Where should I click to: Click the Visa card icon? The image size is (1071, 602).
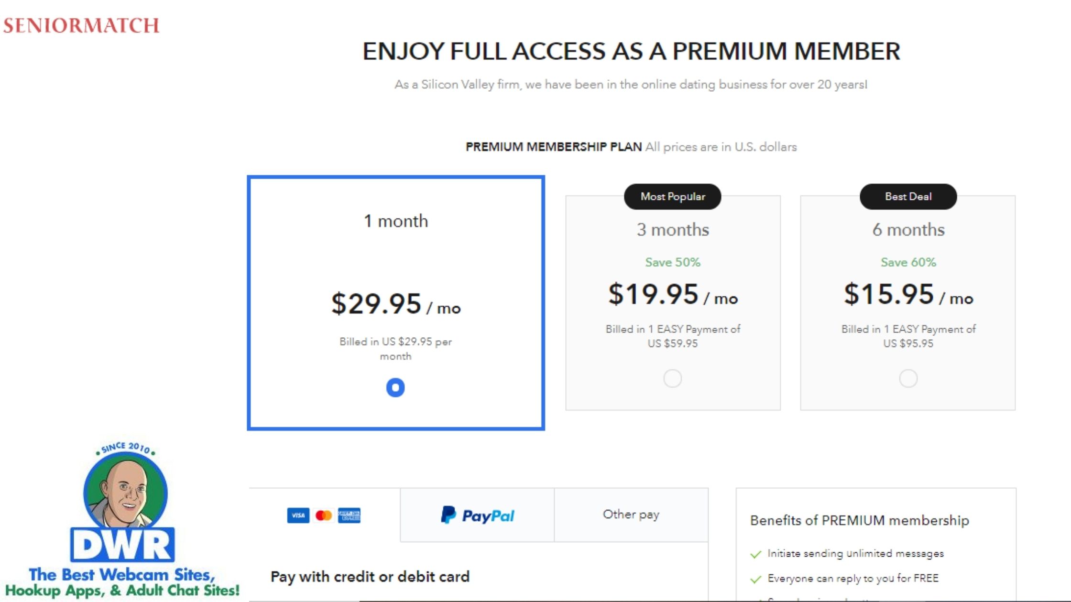click(298, 516)
